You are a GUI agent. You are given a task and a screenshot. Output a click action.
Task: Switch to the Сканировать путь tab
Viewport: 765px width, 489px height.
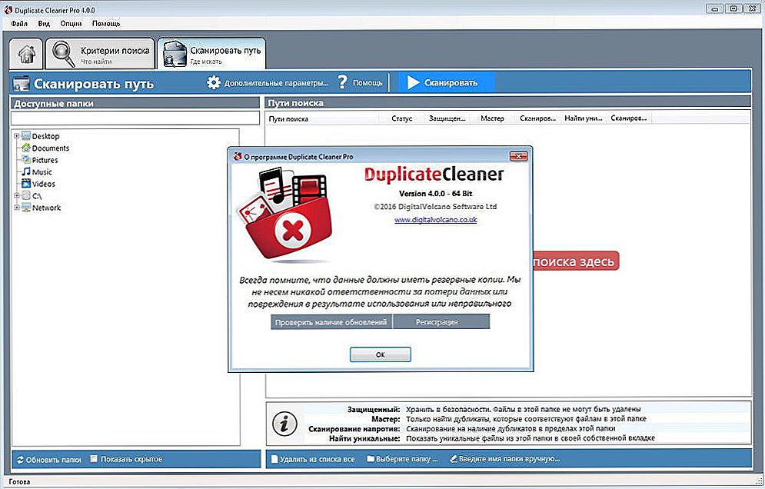pos(211,54)
